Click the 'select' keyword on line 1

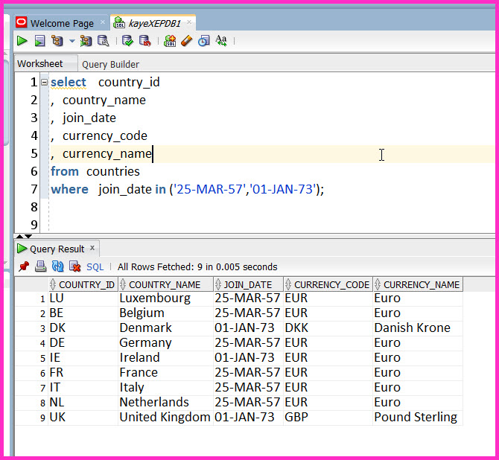tap(68, 82)
